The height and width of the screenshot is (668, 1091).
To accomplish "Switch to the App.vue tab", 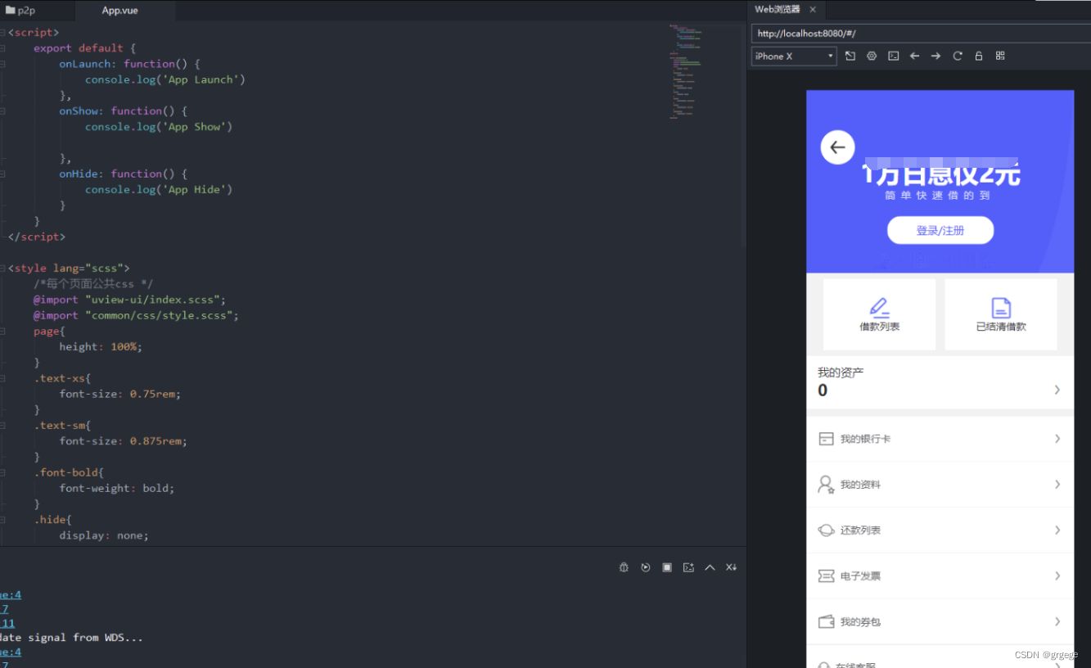I will click(118, 11).
